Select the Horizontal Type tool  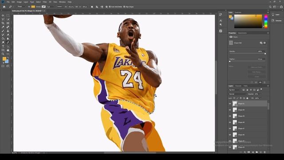(x=3, y=46)
